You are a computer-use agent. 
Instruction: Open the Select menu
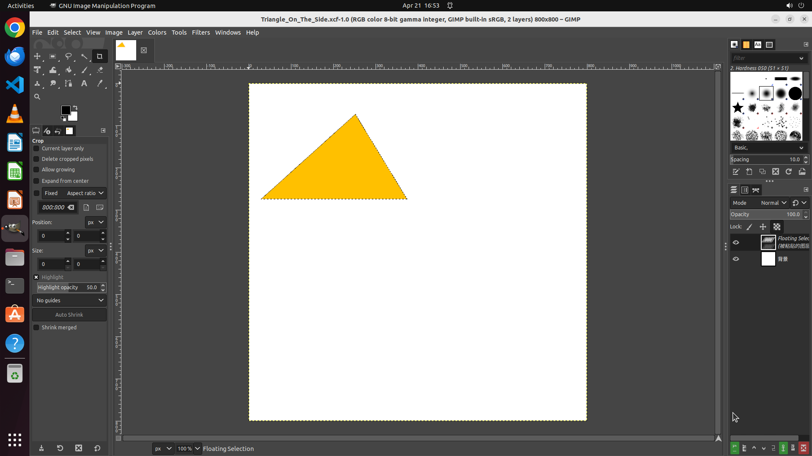coord(72,33)
